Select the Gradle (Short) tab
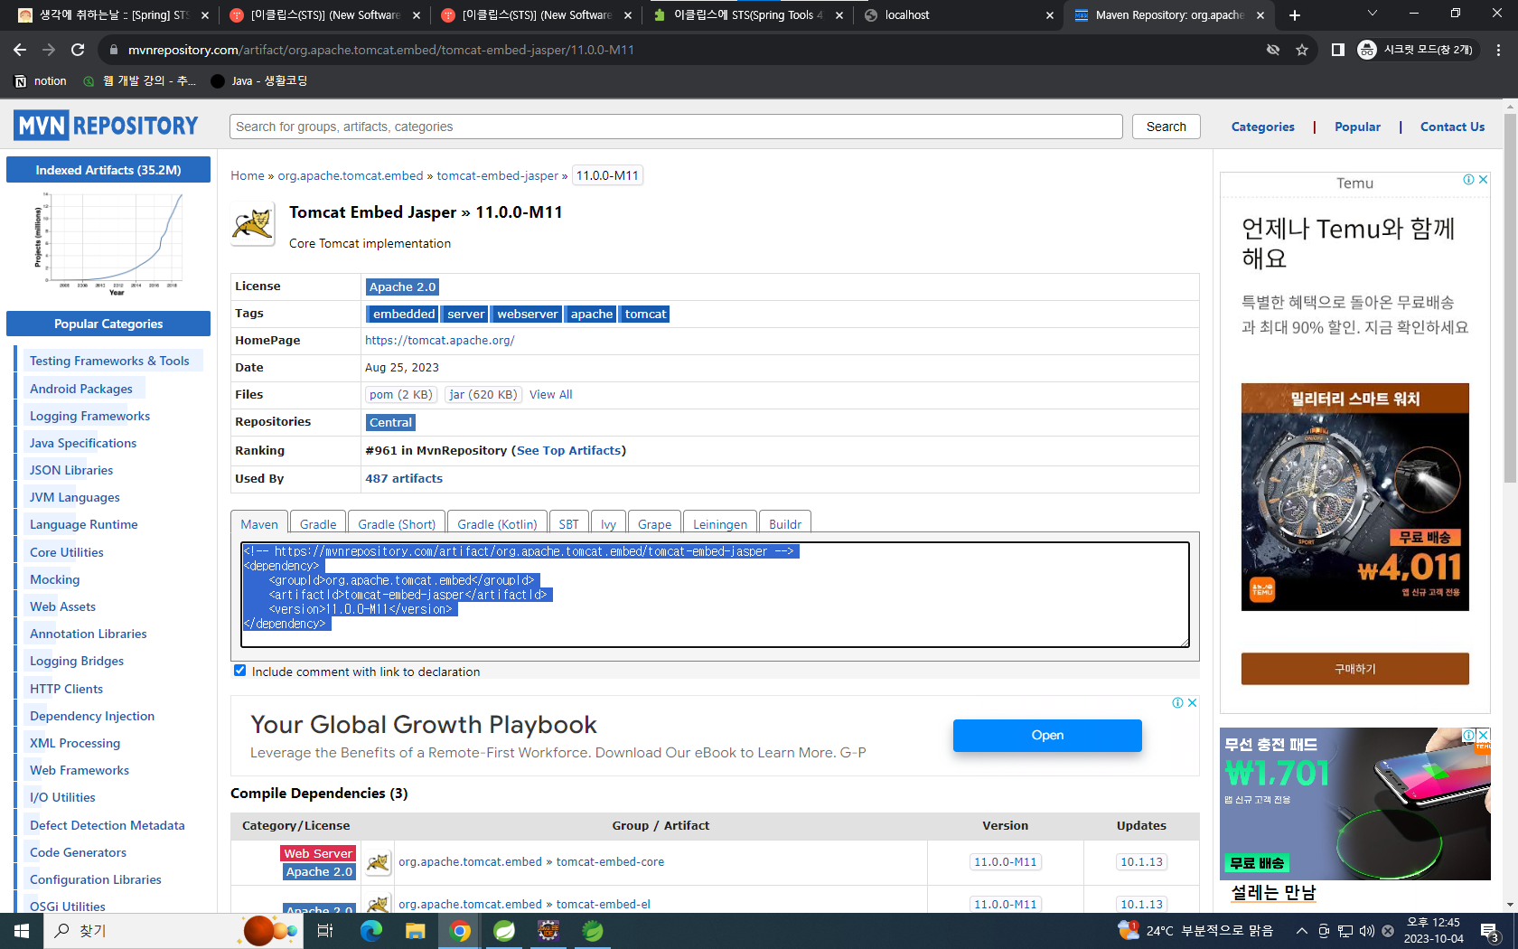The height and width of the screenshot is (949, 1518). [x=397, y=523]
